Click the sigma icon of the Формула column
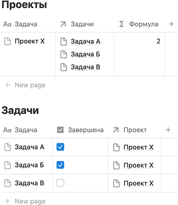The image size is (178, 205). tap(122, 24)
